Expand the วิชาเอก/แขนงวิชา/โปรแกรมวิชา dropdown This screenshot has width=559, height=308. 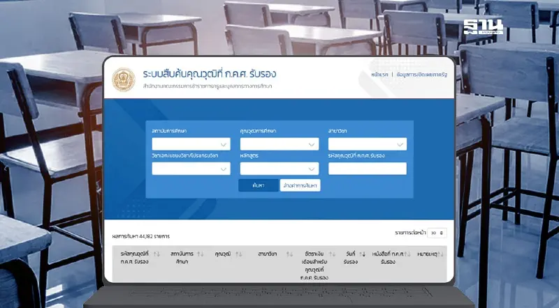tap(190, 168)
